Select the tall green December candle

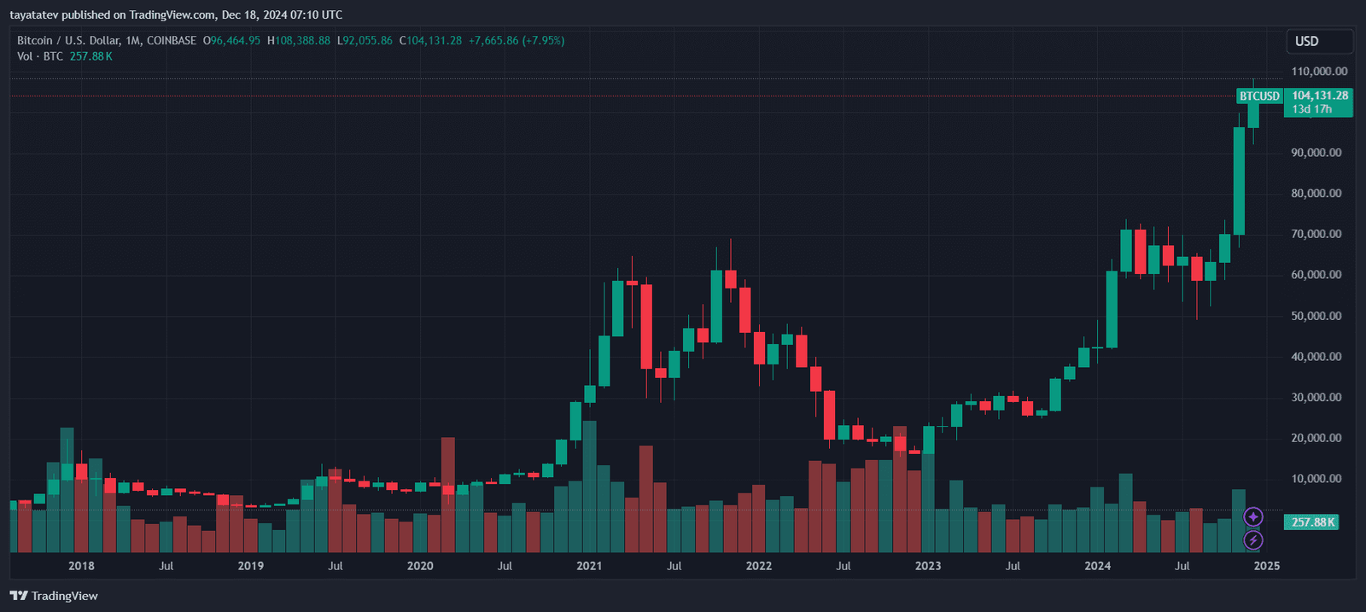1238,179
